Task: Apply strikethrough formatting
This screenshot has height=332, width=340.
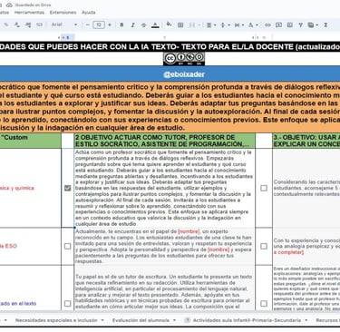Action: [x=144, y=24]
